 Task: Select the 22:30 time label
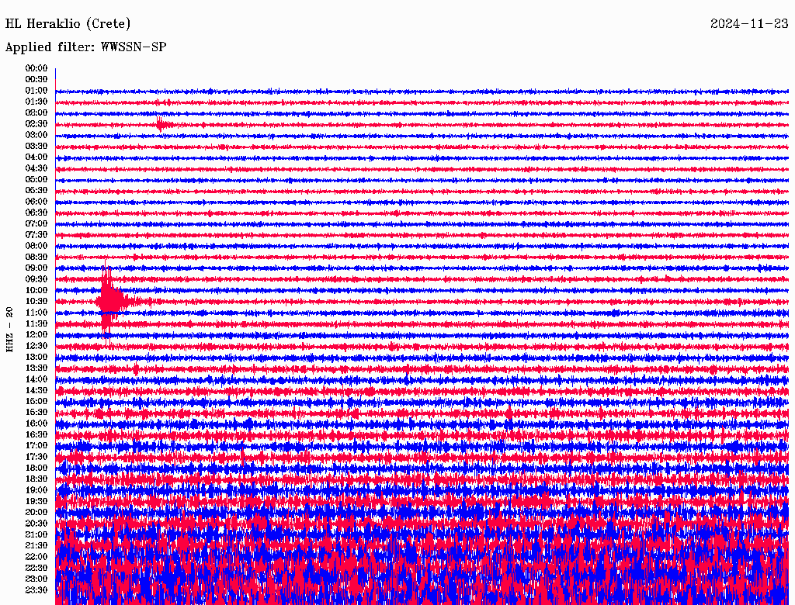(36, 568)
